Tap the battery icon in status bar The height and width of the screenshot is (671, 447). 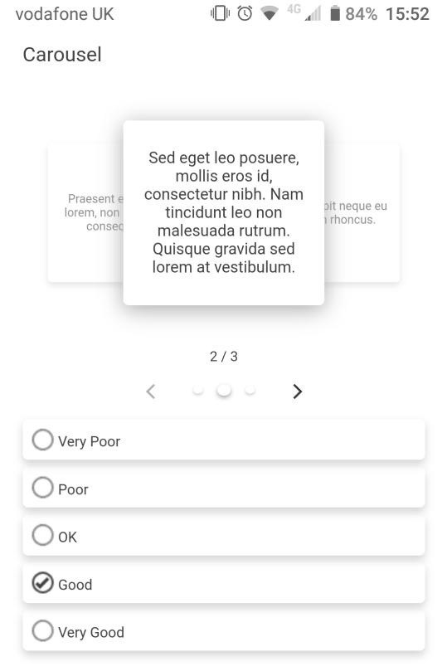tap(335, 13)
